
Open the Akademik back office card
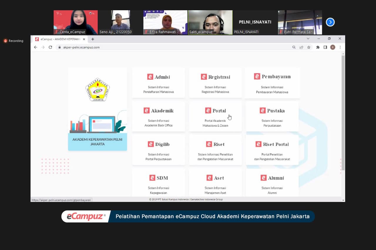(x=159, y=116)
